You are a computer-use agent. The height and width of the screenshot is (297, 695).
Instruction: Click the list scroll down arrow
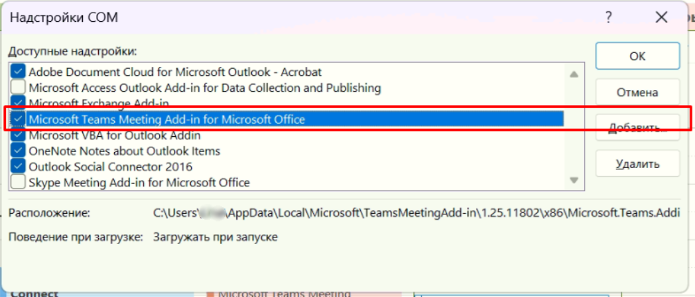point(574,180)
